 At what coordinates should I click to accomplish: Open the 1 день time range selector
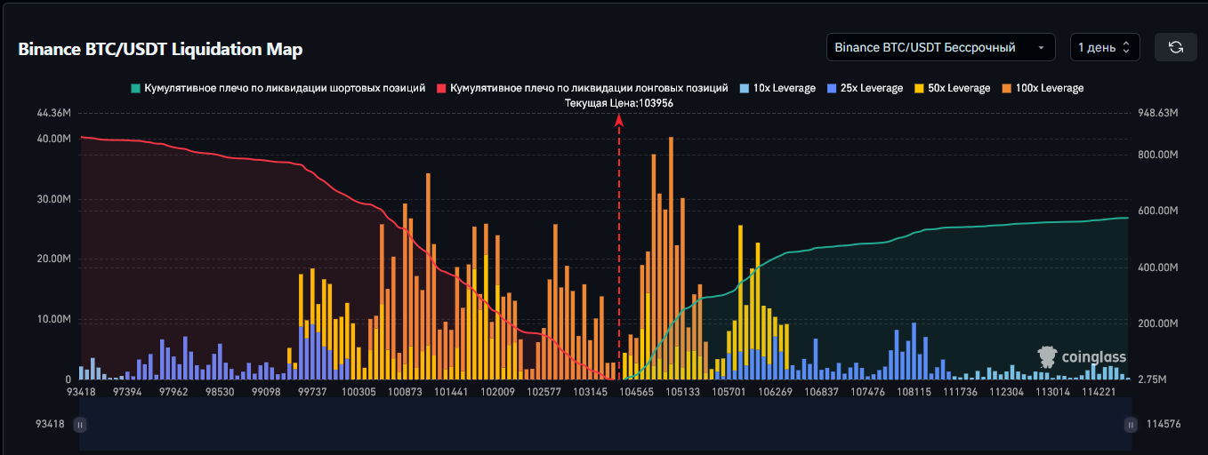(x=1105, y=47)
